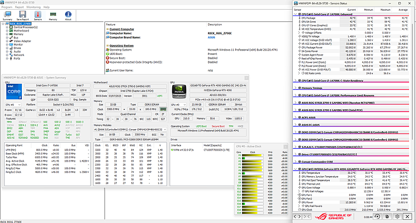
Task: Expand the Audio tree node
Action: (x=7, y=52)
